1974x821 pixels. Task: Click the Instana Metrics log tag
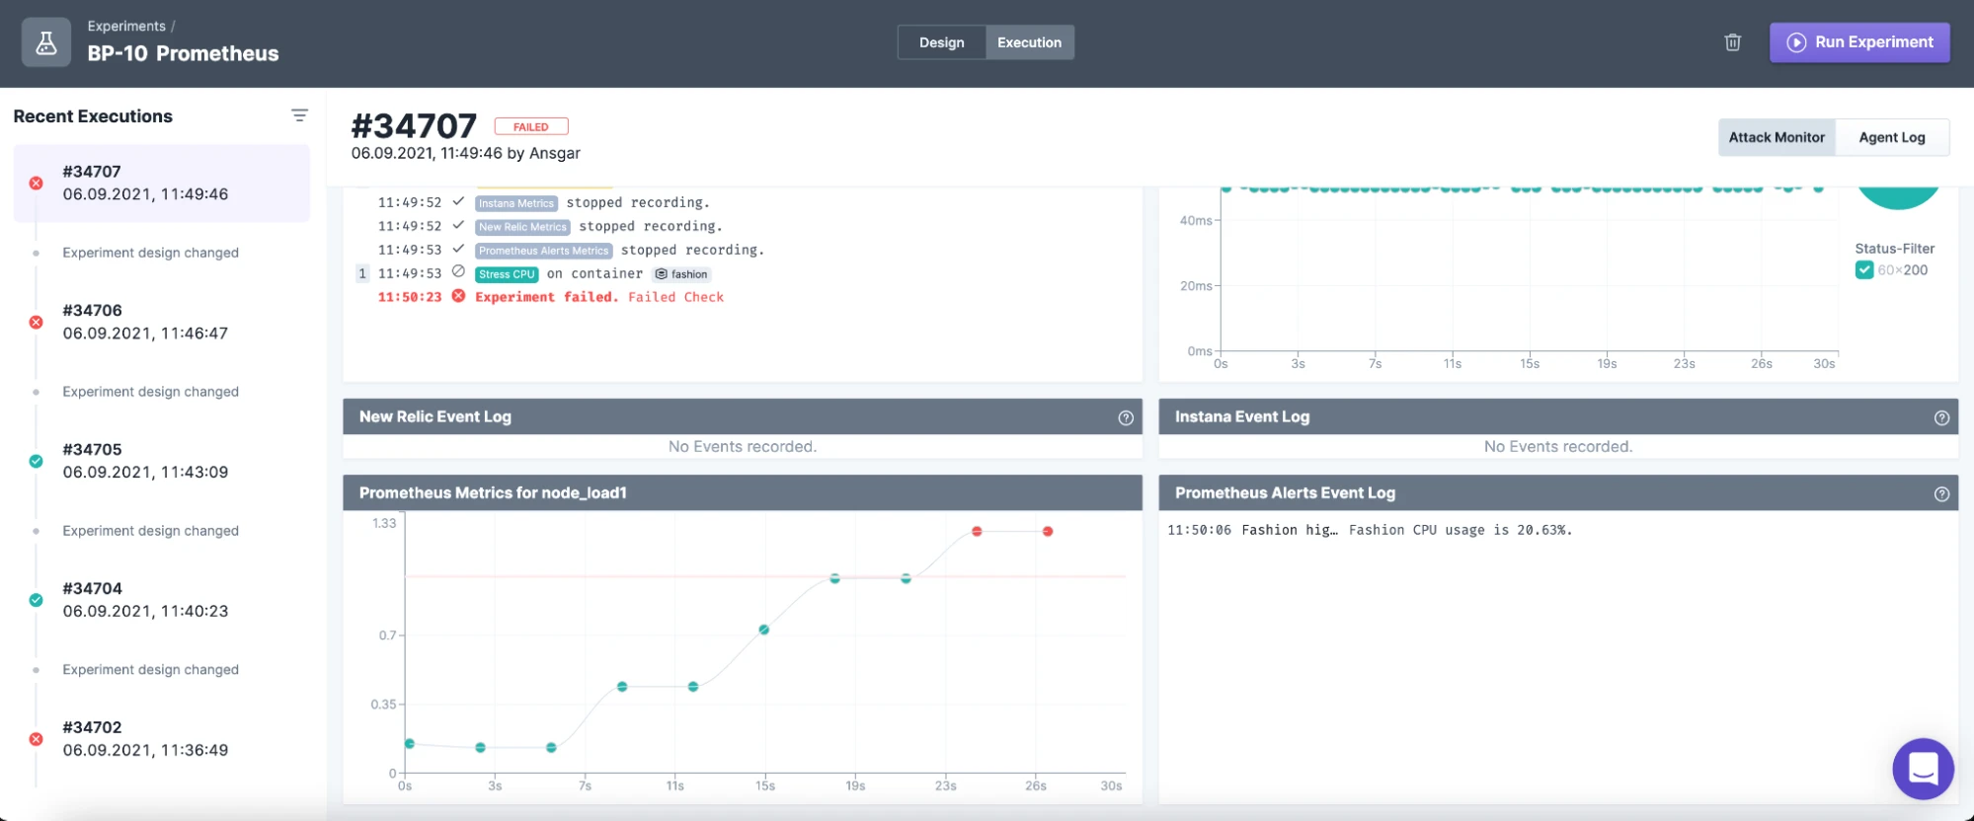point(516,203)
